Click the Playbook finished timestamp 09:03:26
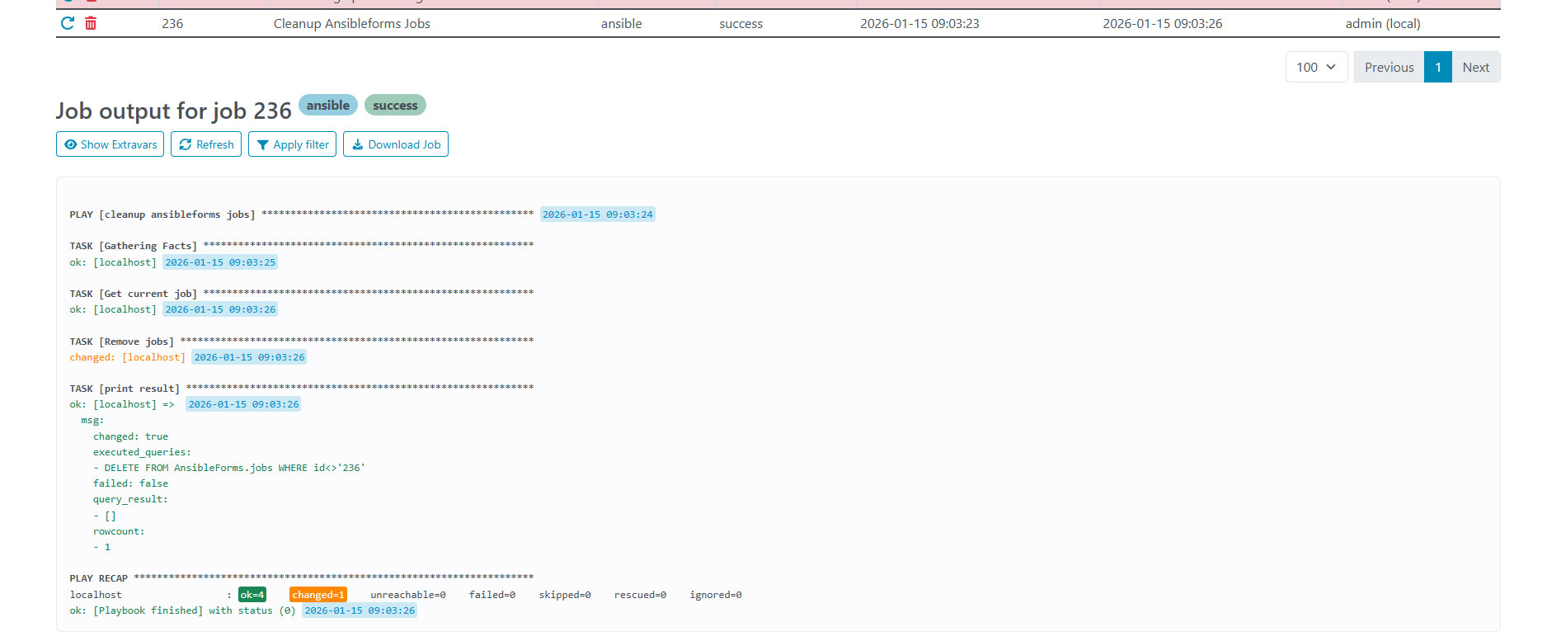1561x641 pixels. 360,610
